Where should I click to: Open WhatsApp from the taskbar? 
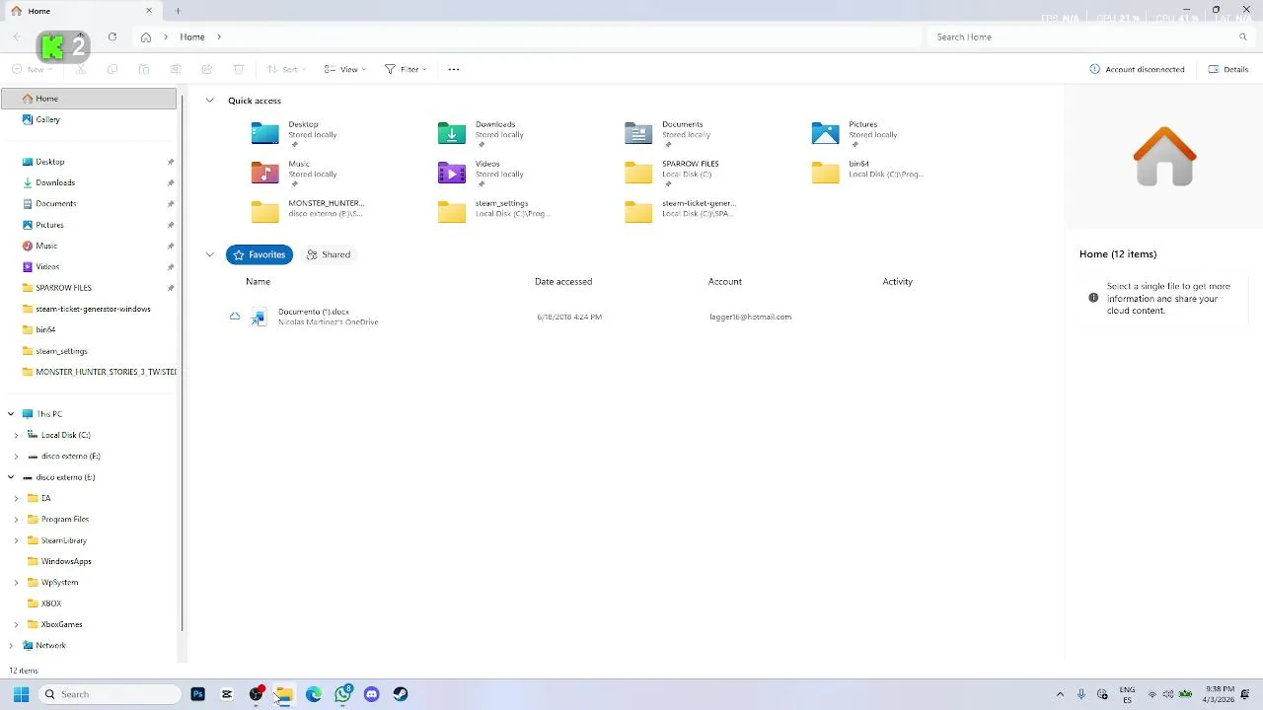pos(342,694)
